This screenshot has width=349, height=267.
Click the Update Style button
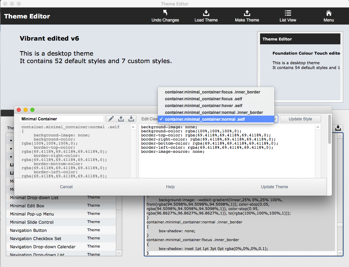[x=300, y=119]
